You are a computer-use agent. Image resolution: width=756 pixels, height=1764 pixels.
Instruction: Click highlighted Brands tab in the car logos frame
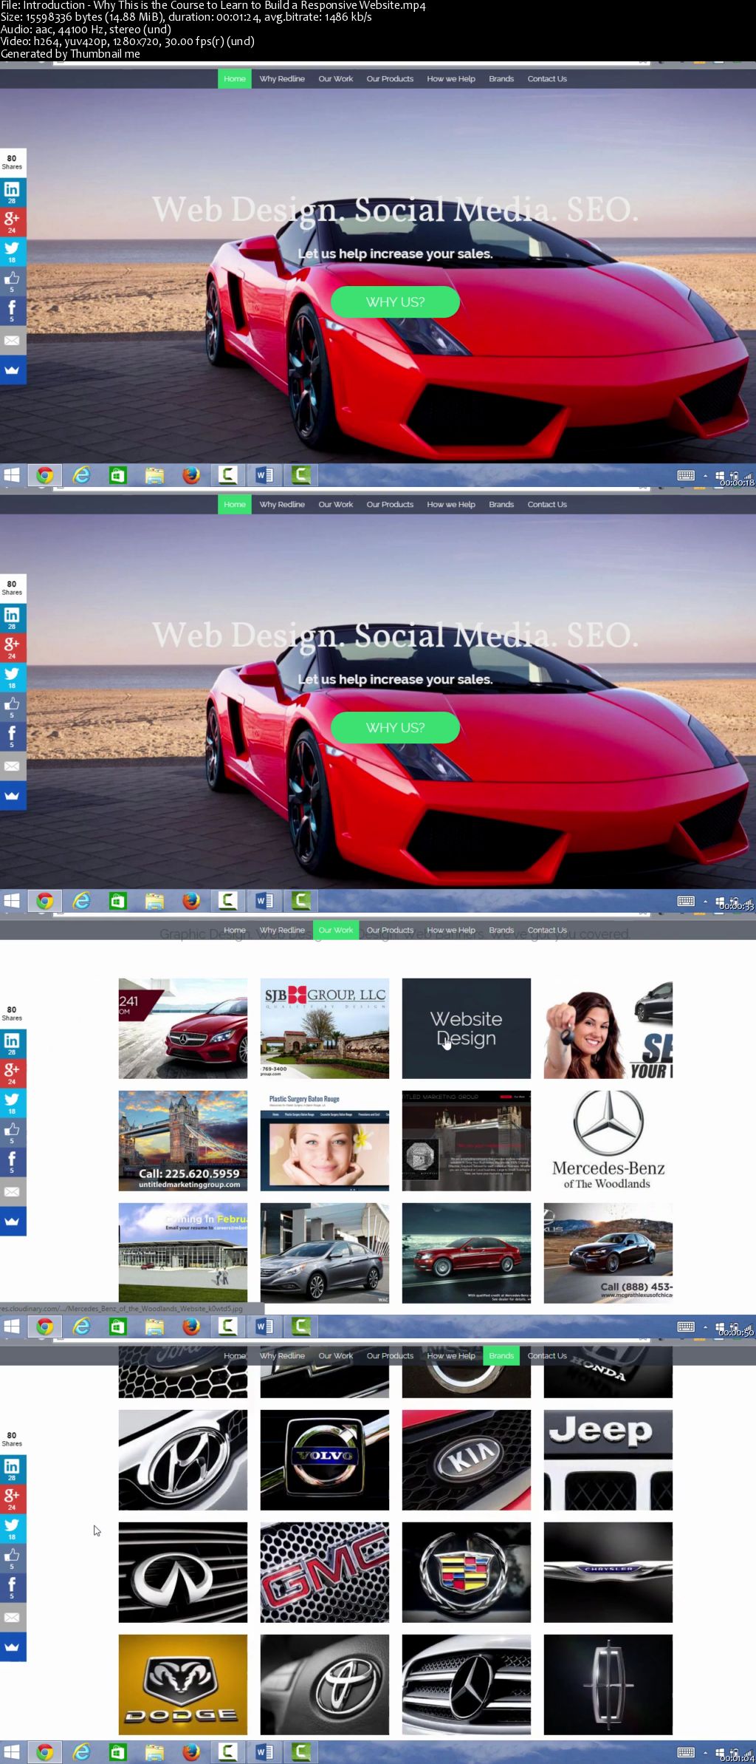pos(501,1356)
